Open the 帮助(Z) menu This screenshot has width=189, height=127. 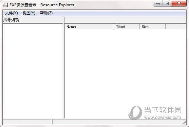(46, 13)
